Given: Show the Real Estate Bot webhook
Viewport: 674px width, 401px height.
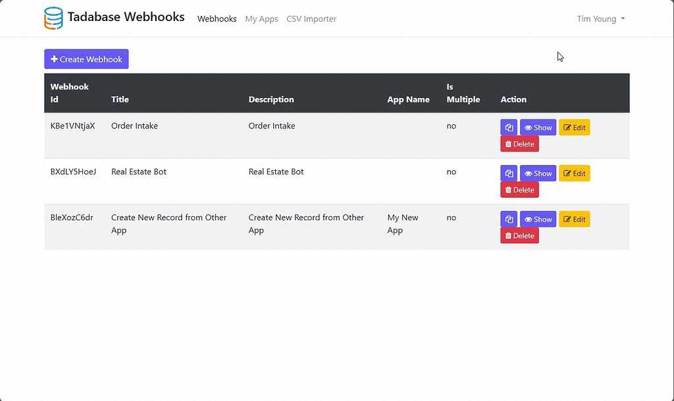Looking at the screenshot, I should [x=538, y=174].
